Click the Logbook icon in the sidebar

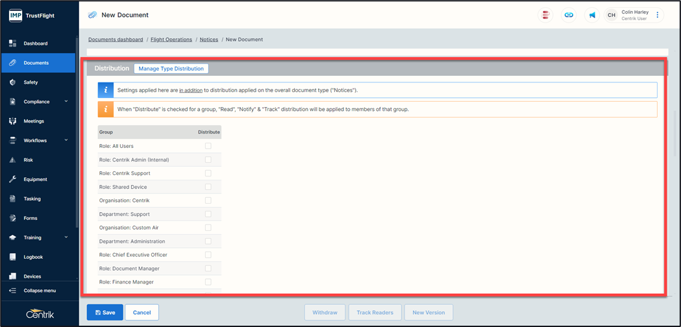point(12,257)
